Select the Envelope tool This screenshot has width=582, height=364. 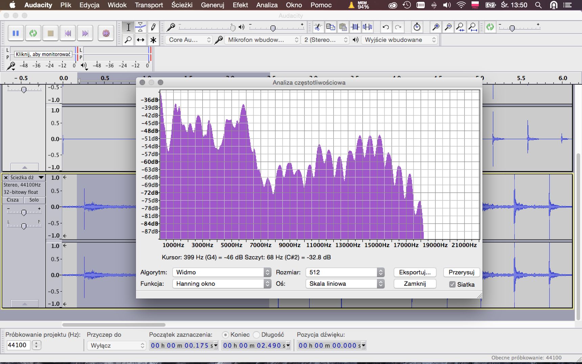click(x=140, y=27)
